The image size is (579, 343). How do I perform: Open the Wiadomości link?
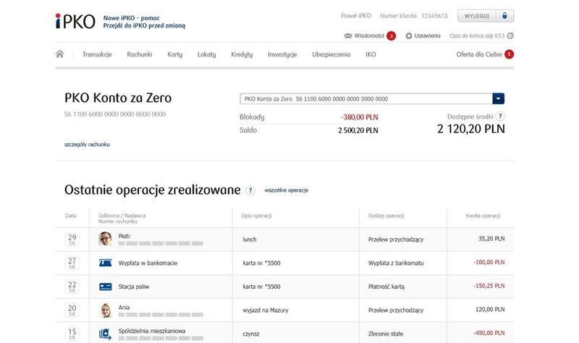pos(369,35)
